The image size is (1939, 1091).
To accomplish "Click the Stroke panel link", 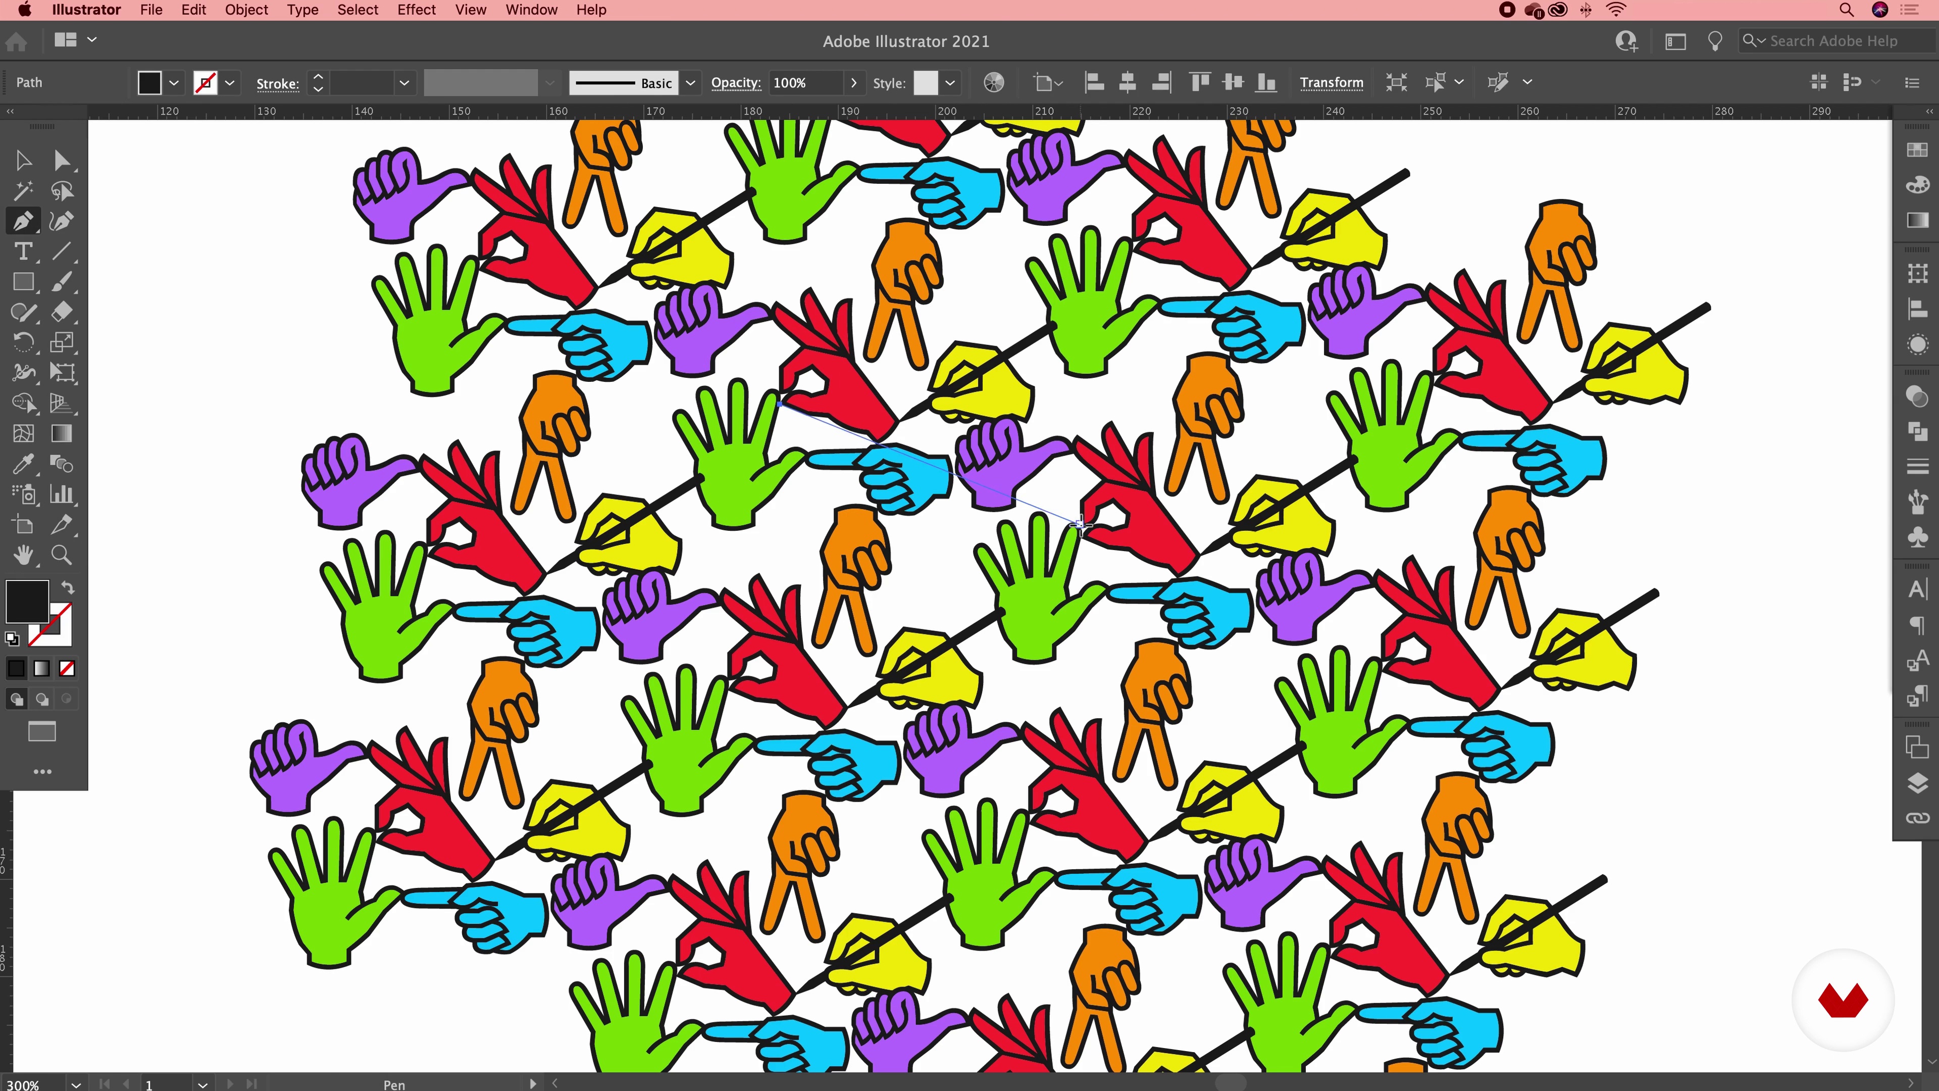I will (x=277, y=83).
